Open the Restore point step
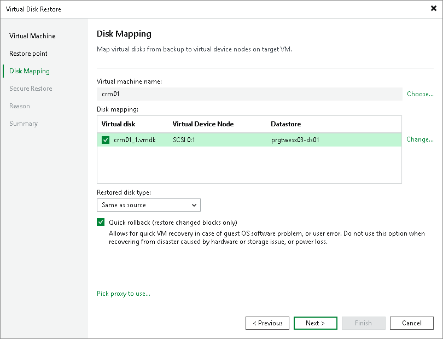 29,53
